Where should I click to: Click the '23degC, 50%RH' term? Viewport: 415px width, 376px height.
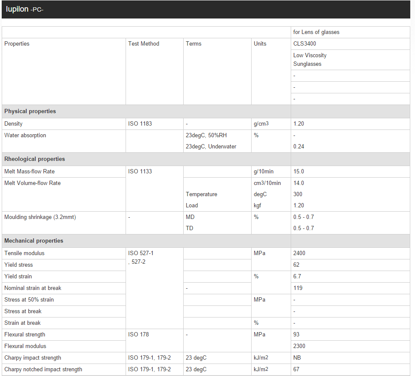click(x=206, y=136)
